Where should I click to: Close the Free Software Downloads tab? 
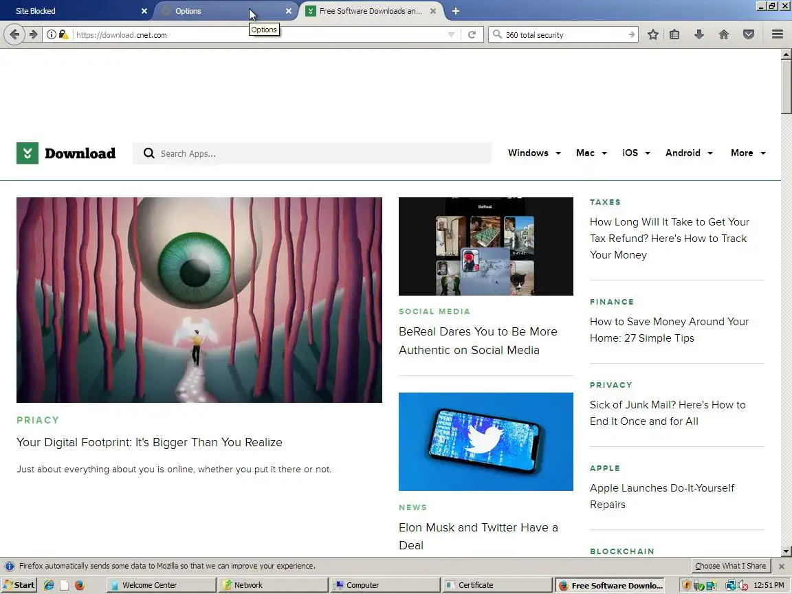pyautogui.click(x=433, y=10)
